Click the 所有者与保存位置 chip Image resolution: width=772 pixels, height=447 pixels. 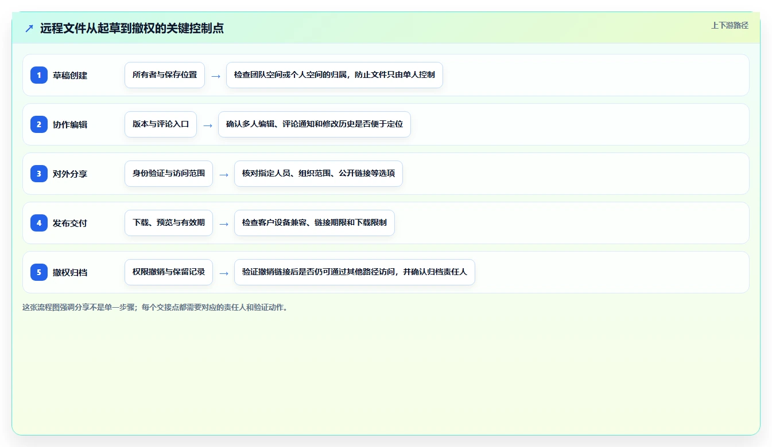[165, 75]
